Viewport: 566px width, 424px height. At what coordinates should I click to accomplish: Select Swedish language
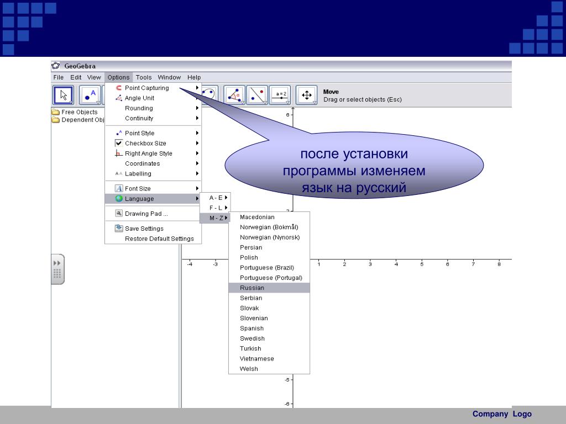(269, 338)
